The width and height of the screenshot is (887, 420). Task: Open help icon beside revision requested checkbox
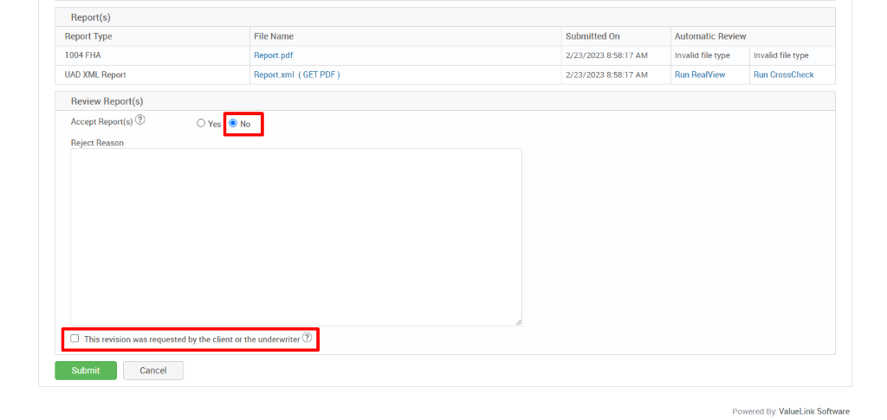(x=307, y=338)
